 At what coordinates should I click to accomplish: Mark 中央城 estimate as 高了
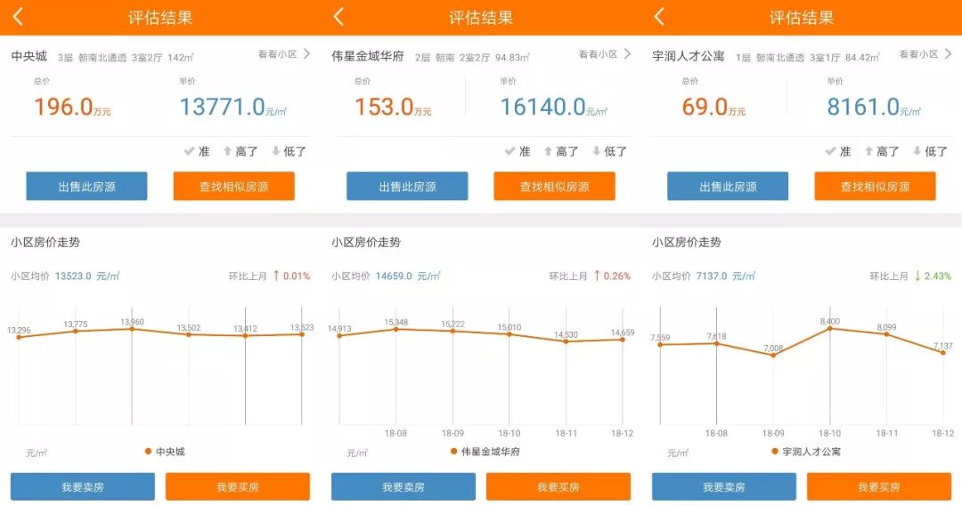(240, 151)
